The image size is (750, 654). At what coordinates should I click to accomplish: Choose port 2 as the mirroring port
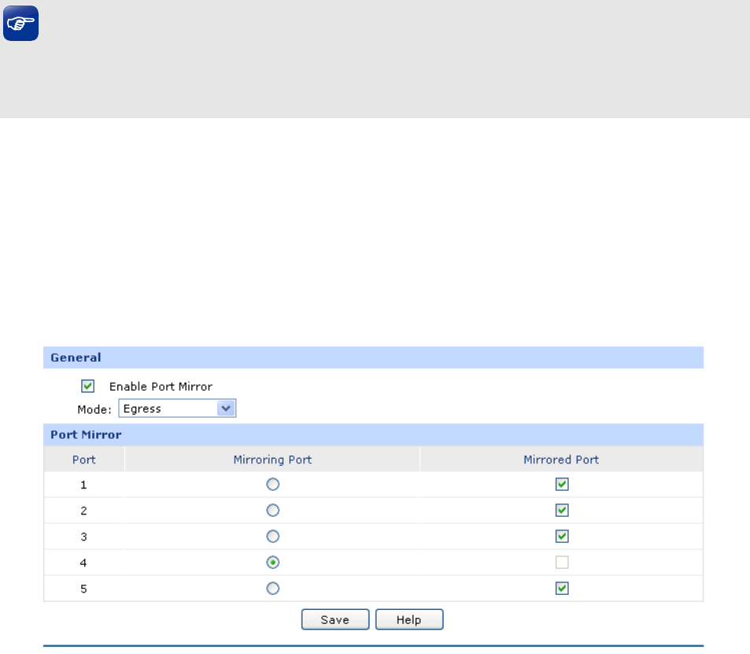pyautogui.click(x=273, y=511)
